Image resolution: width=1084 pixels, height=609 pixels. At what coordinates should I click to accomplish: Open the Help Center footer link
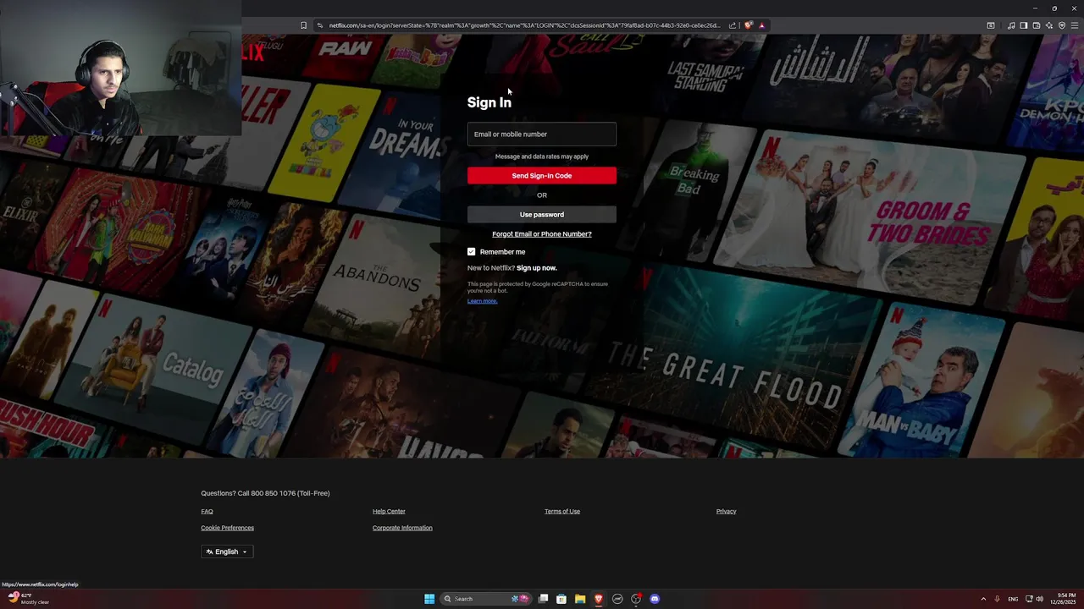click(389, 511)
